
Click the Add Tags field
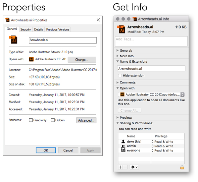(x=151, y=41)
